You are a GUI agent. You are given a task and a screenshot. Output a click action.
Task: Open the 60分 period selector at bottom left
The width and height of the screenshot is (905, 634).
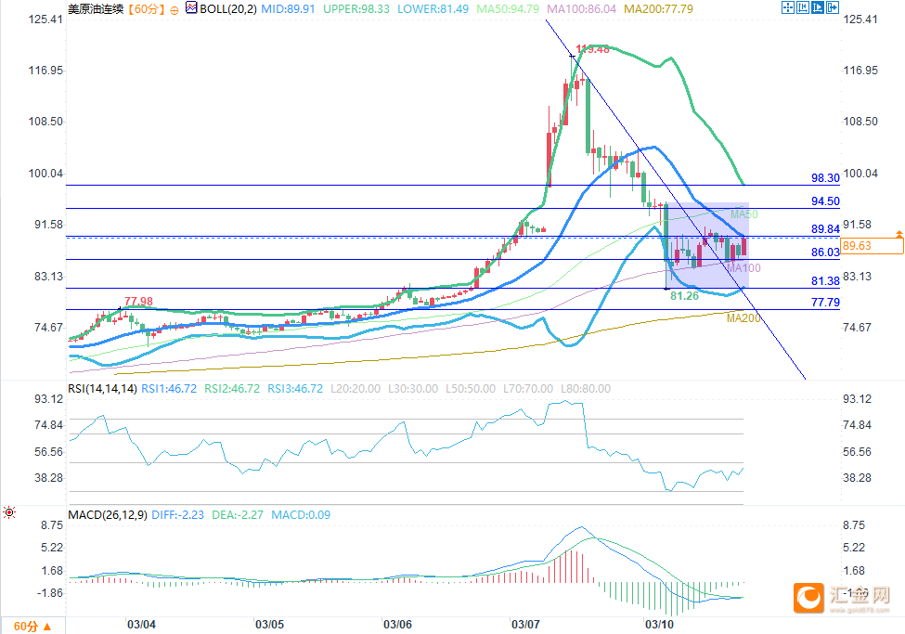pos(32,627)
